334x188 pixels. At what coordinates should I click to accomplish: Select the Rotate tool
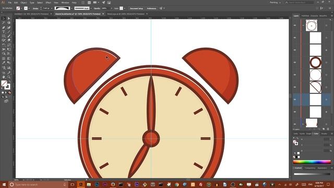tap(4, 45)
